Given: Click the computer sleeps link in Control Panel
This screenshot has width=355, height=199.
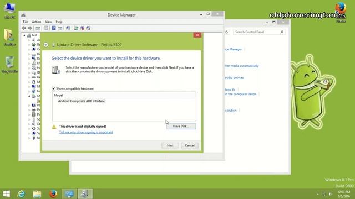Looking at the screenshot, I should click(240, 94).
